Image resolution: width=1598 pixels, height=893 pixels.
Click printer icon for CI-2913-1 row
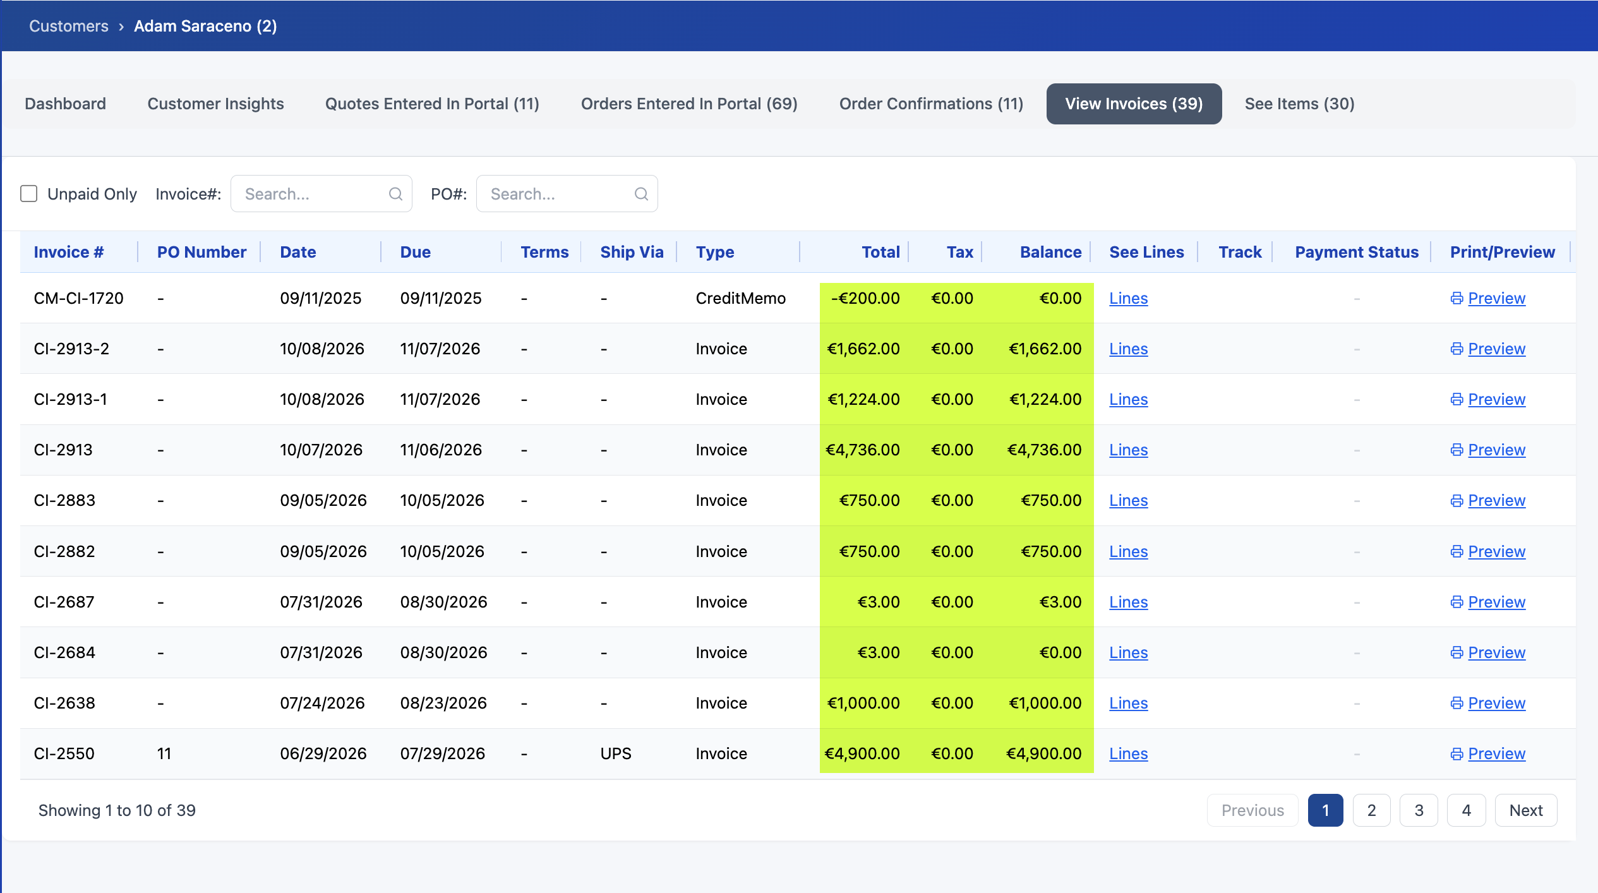tap(1457, 399)
